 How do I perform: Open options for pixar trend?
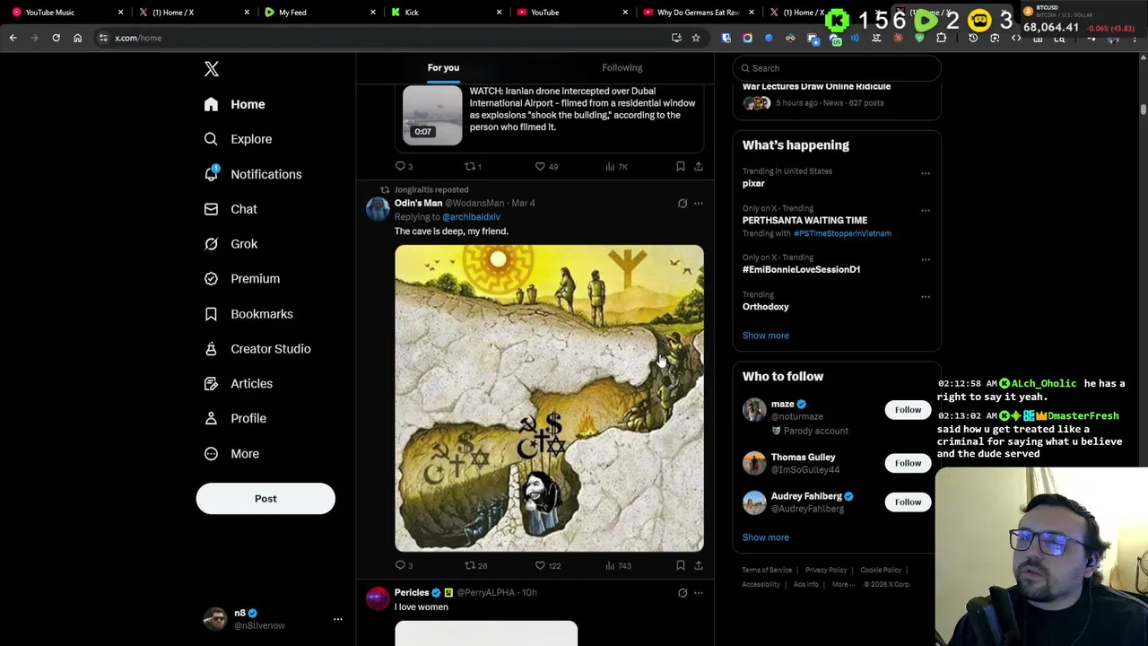point(926,173)
